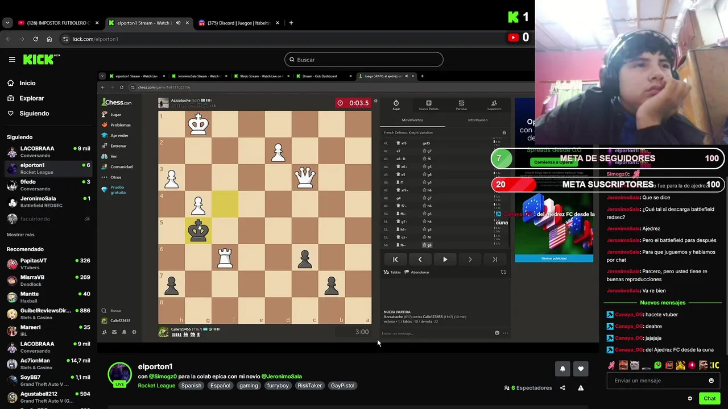Jump to last move button

pyautogui.click(x=495, y=260)
